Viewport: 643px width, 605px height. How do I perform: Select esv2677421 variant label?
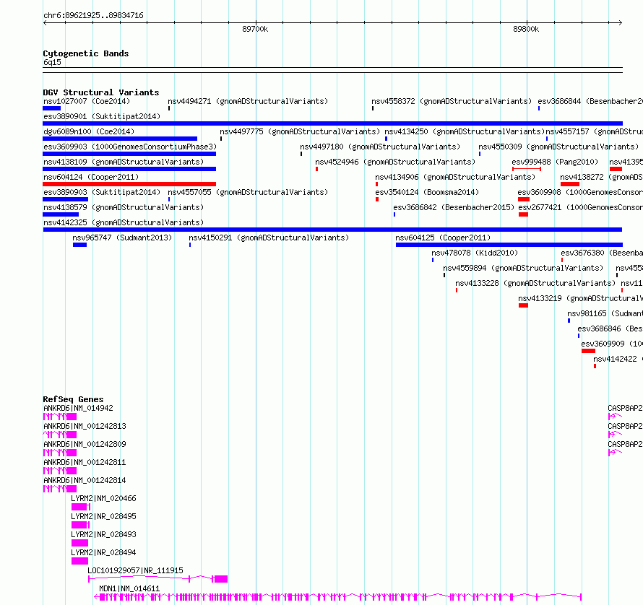pos(580,207)
